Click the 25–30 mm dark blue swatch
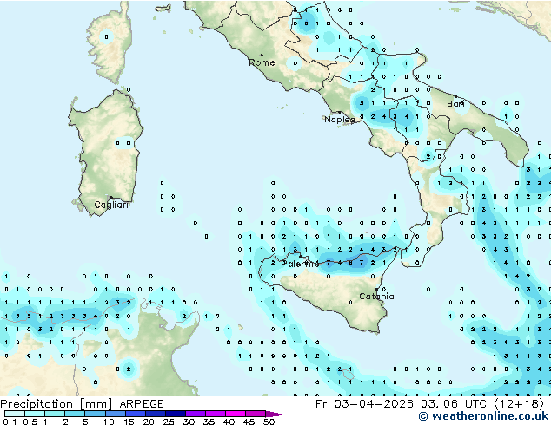 click(175, 414)
